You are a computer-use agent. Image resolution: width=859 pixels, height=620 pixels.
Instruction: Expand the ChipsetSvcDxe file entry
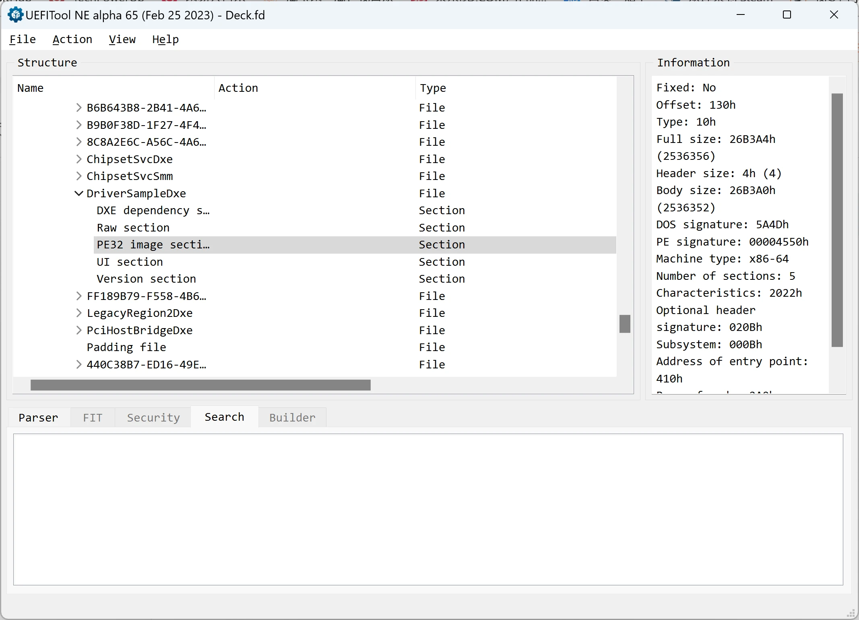tap(79, 159)
